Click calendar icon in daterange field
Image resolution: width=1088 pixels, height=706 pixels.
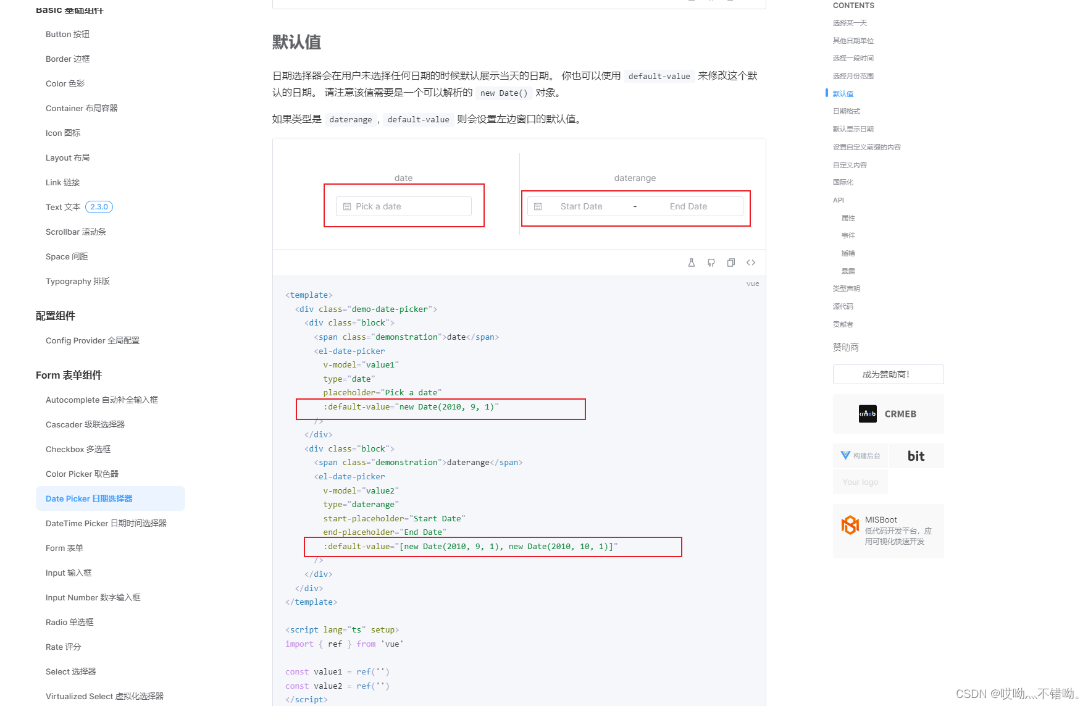pos(538,206)
